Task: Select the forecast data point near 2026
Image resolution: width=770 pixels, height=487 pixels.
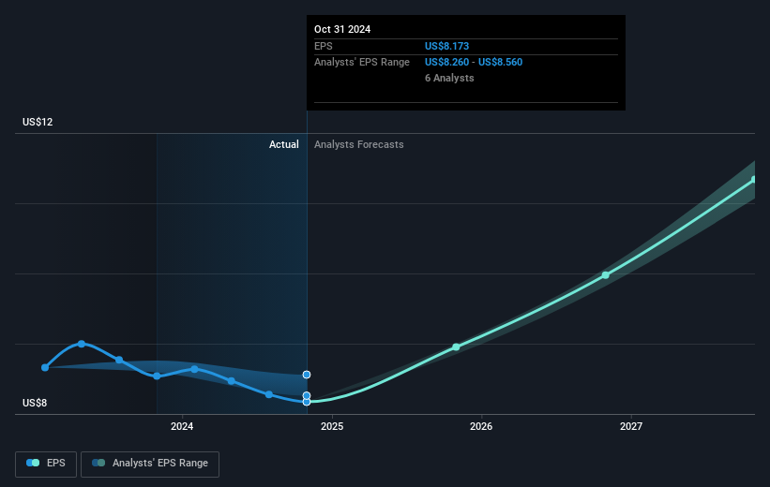Action: pyautogui.click(x=456, y=347)
